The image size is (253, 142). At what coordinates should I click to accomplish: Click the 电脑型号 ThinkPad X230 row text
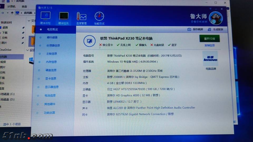pos(144,56)
